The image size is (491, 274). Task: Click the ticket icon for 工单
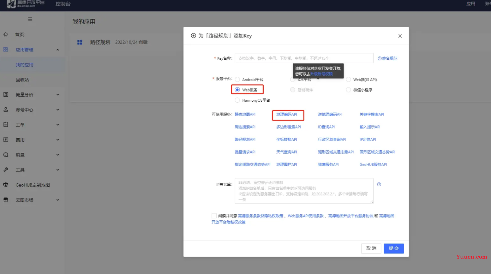(6, 125)
